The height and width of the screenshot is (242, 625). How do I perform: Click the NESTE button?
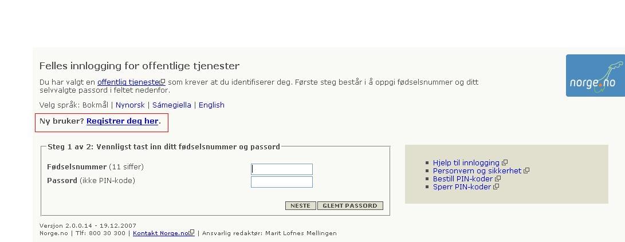click(301, 206)
